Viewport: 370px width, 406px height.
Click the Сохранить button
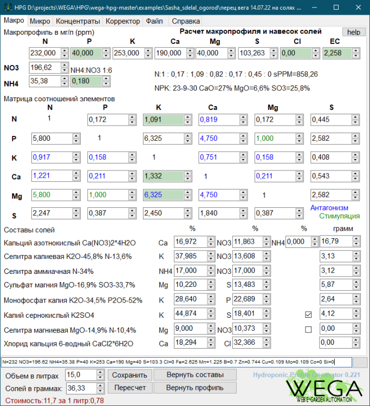point(130,375)
